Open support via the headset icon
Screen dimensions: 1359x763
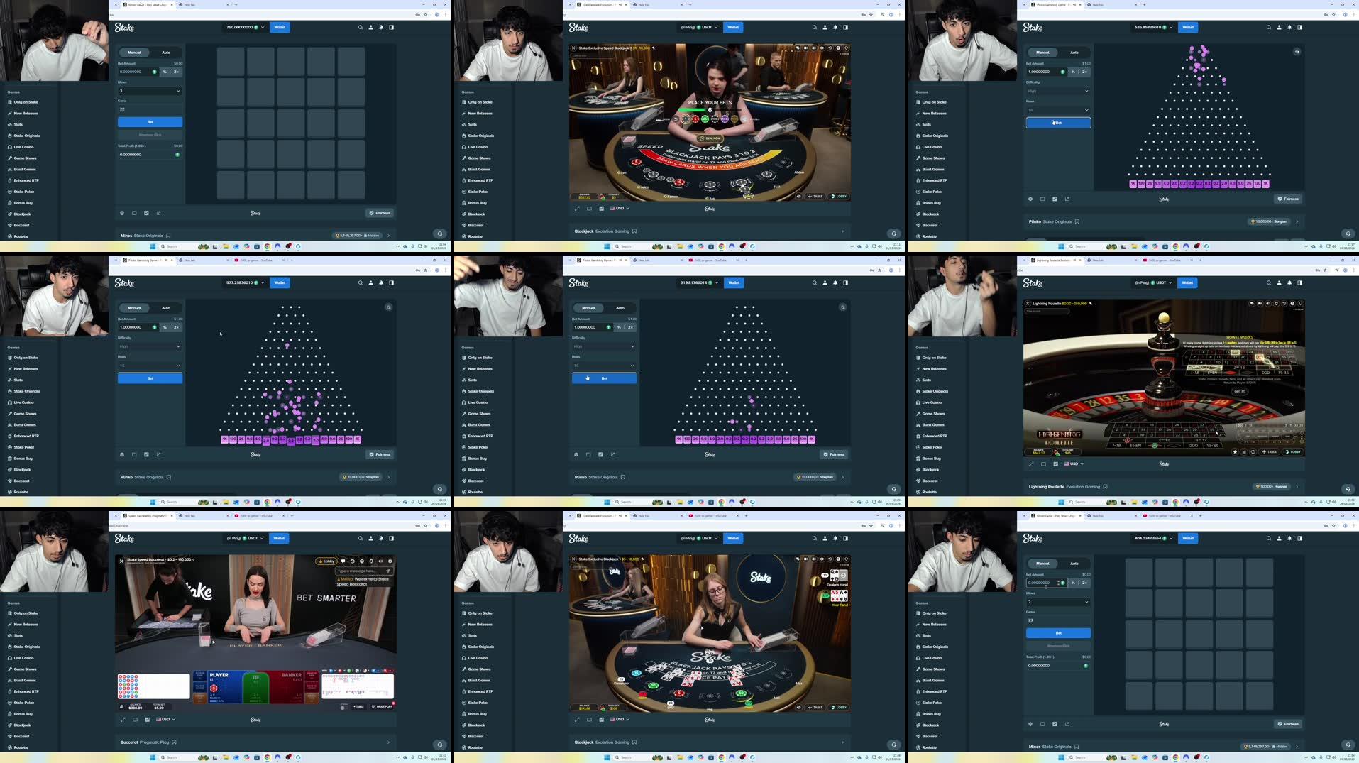pyautogui.click(x=439, y=233)
